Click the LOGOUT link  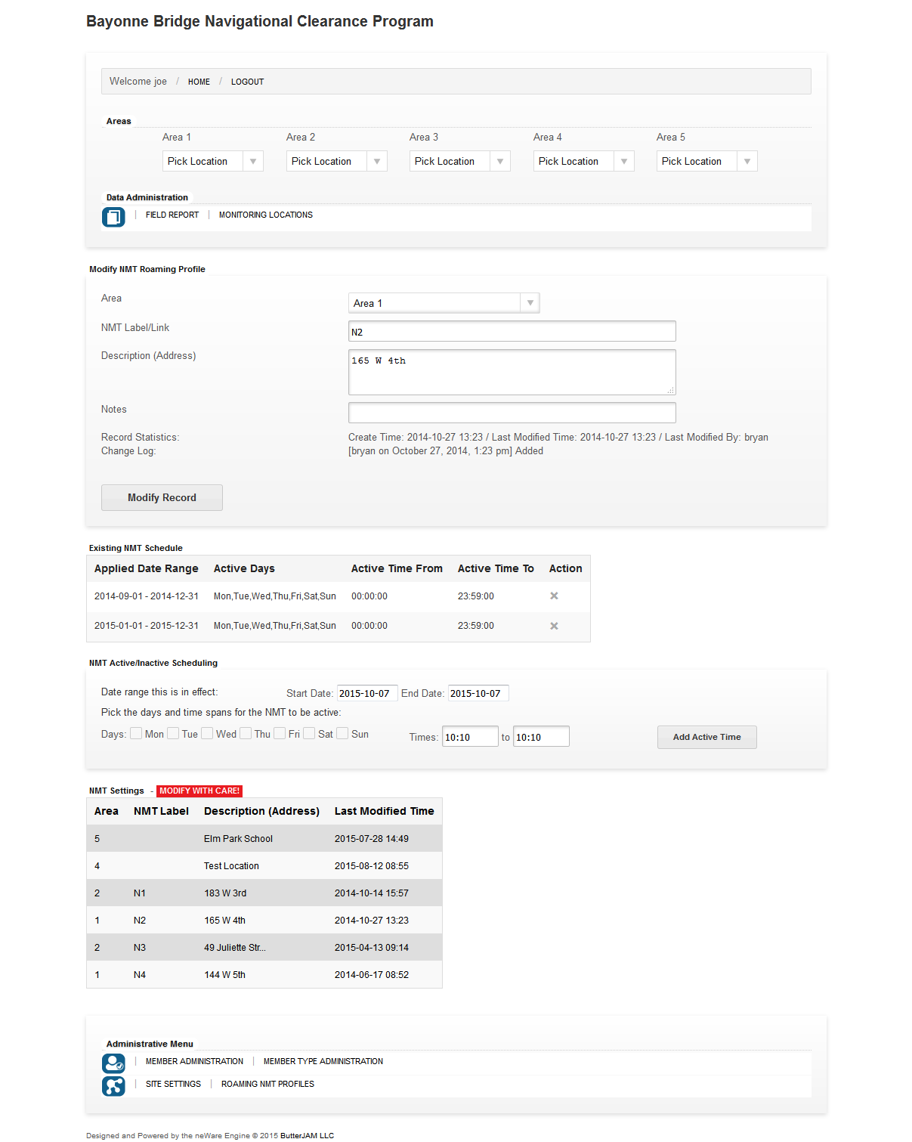(x=247, y=82)
